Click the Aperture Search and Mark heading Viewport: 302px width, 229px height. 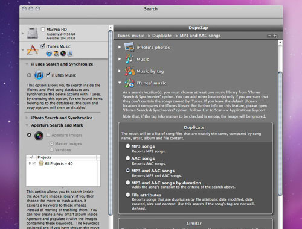point(57,125)
